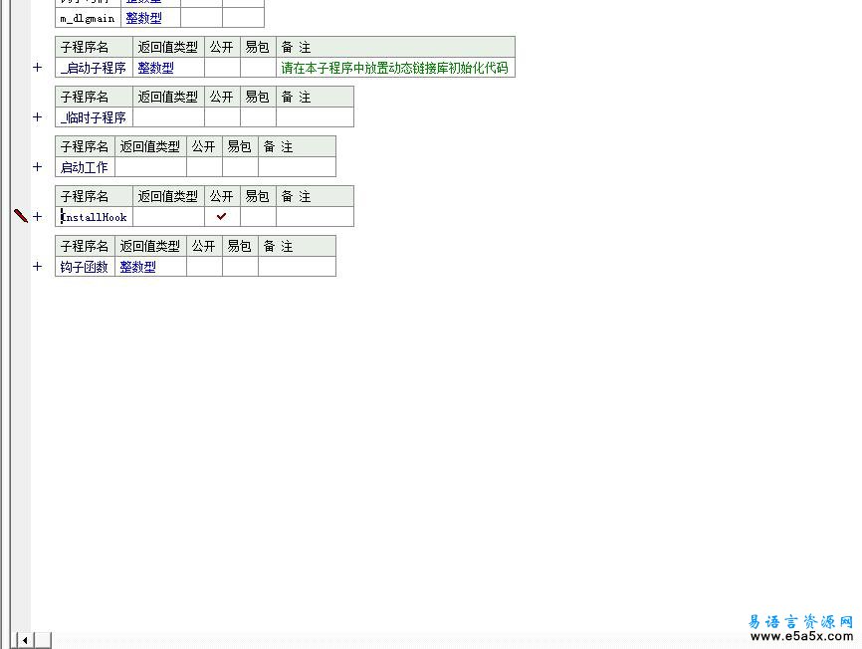862x649 pixels.
Task: Toggle the 易包 cell of 钩子函数
Action: (x=240, y=267)
